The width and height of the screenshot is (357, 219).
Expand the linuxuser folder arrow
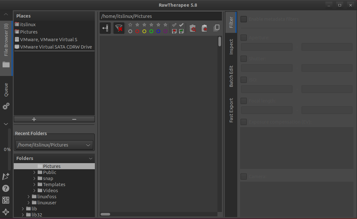pos(28,203)
